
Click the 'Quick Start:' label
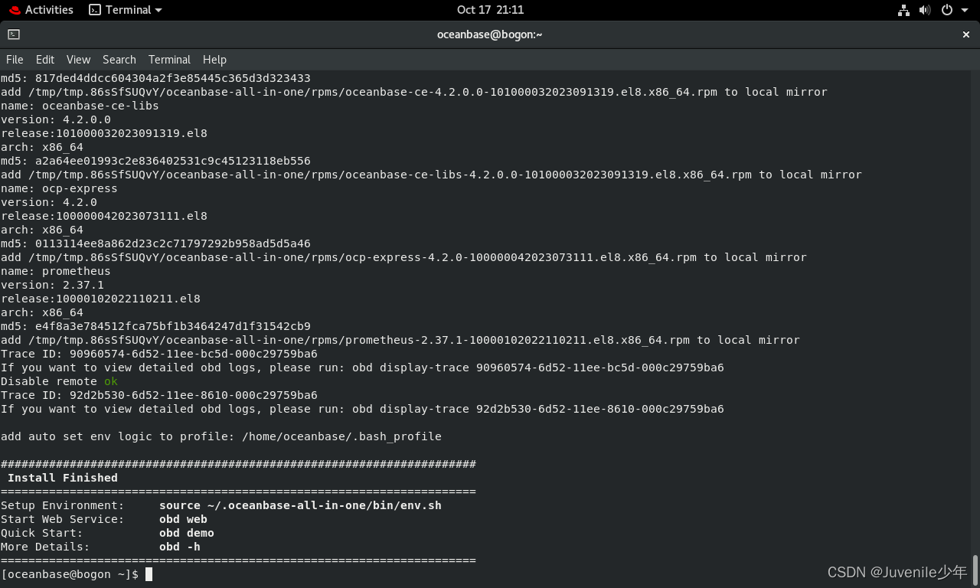click(x=42, y=533)
